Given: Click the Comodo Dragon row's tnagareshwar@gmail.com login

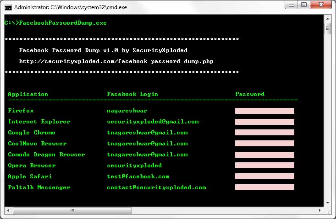Looking at the screenshot, I should (x=148, y=155).
